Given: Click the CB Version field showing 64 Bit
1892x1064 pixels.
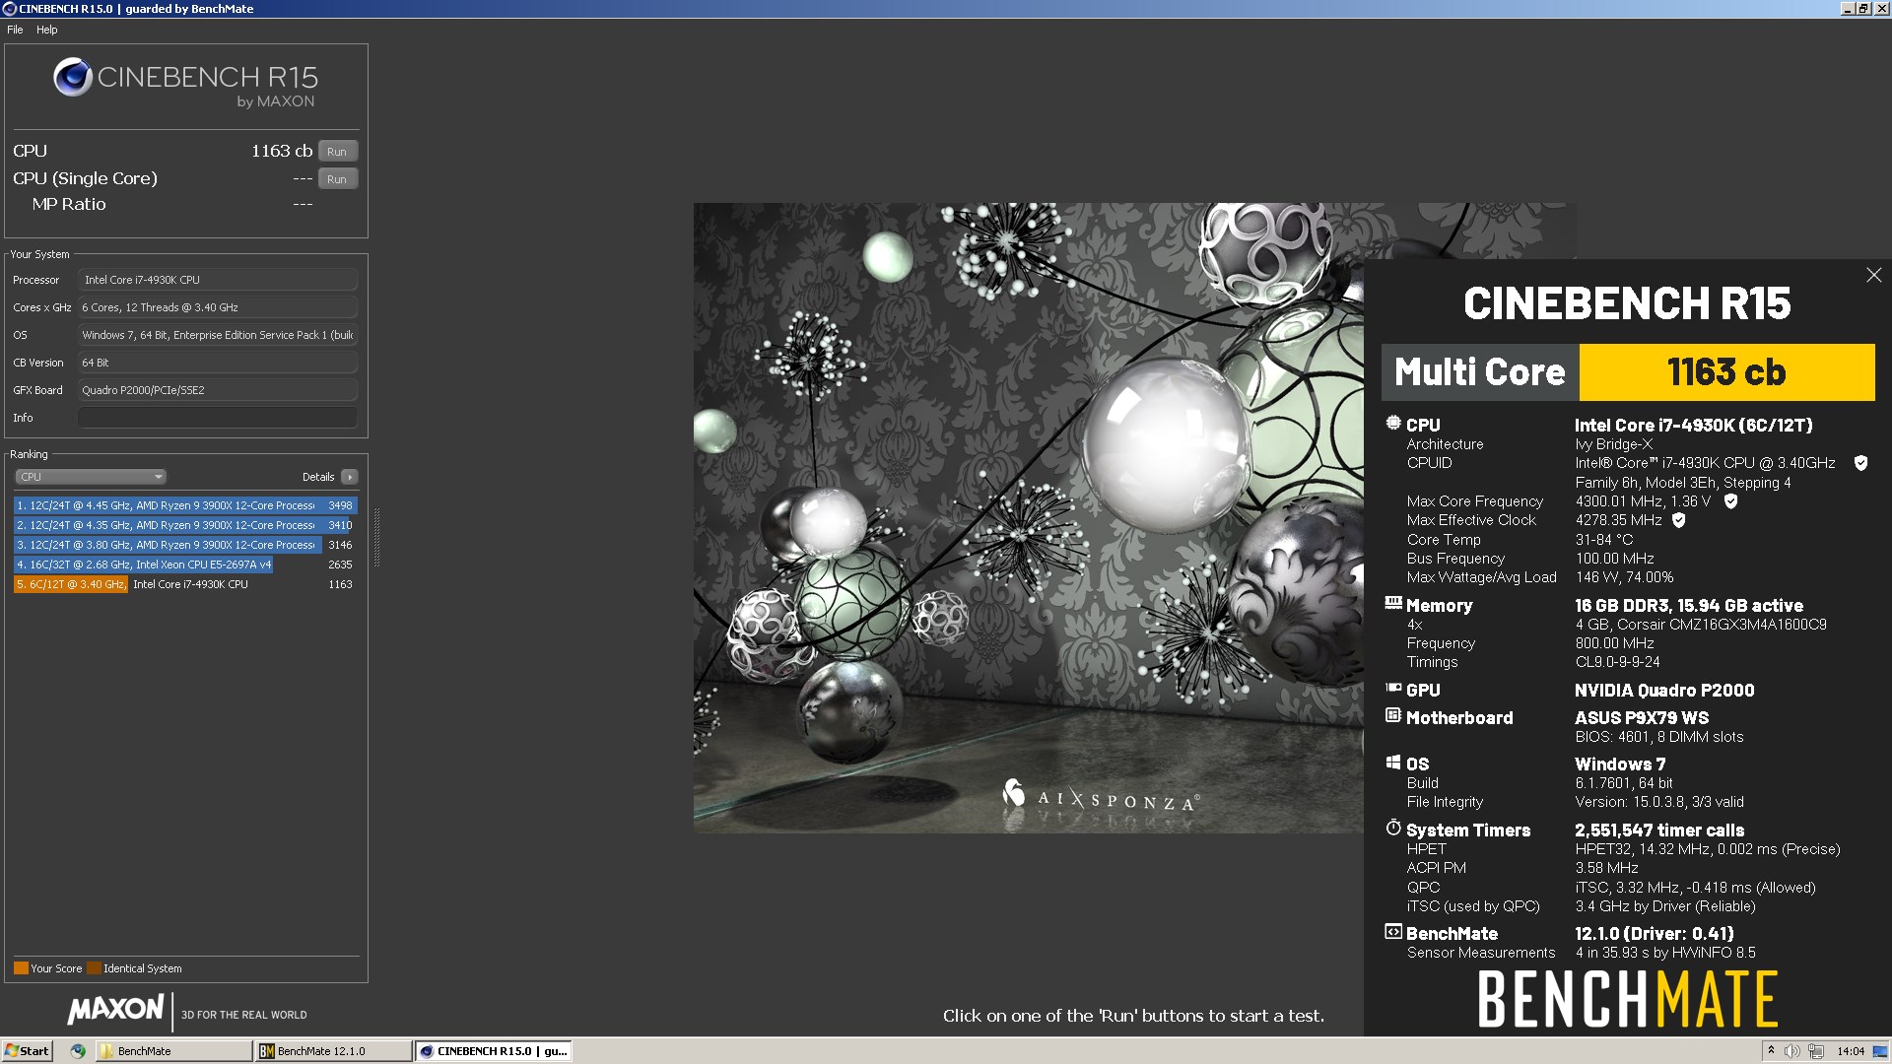Looking at the screenshot, I should pos(217,363).
